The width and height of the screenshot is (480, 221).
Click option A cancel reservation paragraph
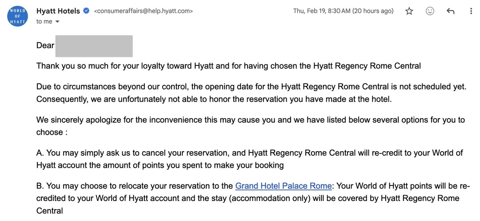coord(249,153)
